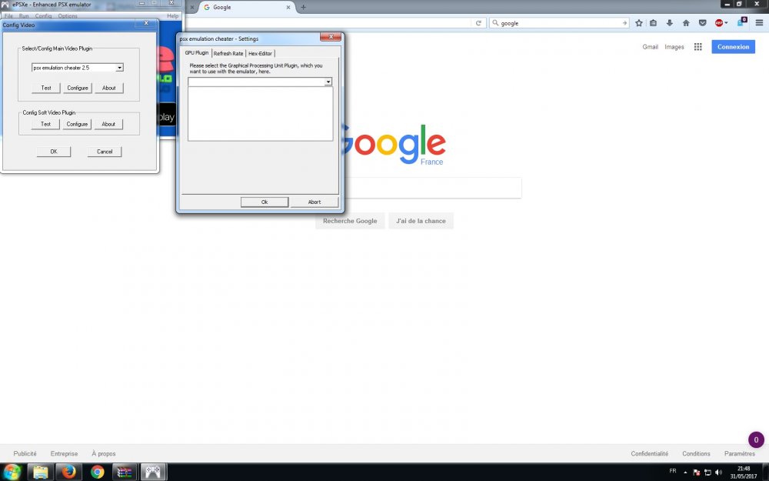769x481 pixels.
Task: Close the psx emulation cheater Settings dialog
Action: 331,37
